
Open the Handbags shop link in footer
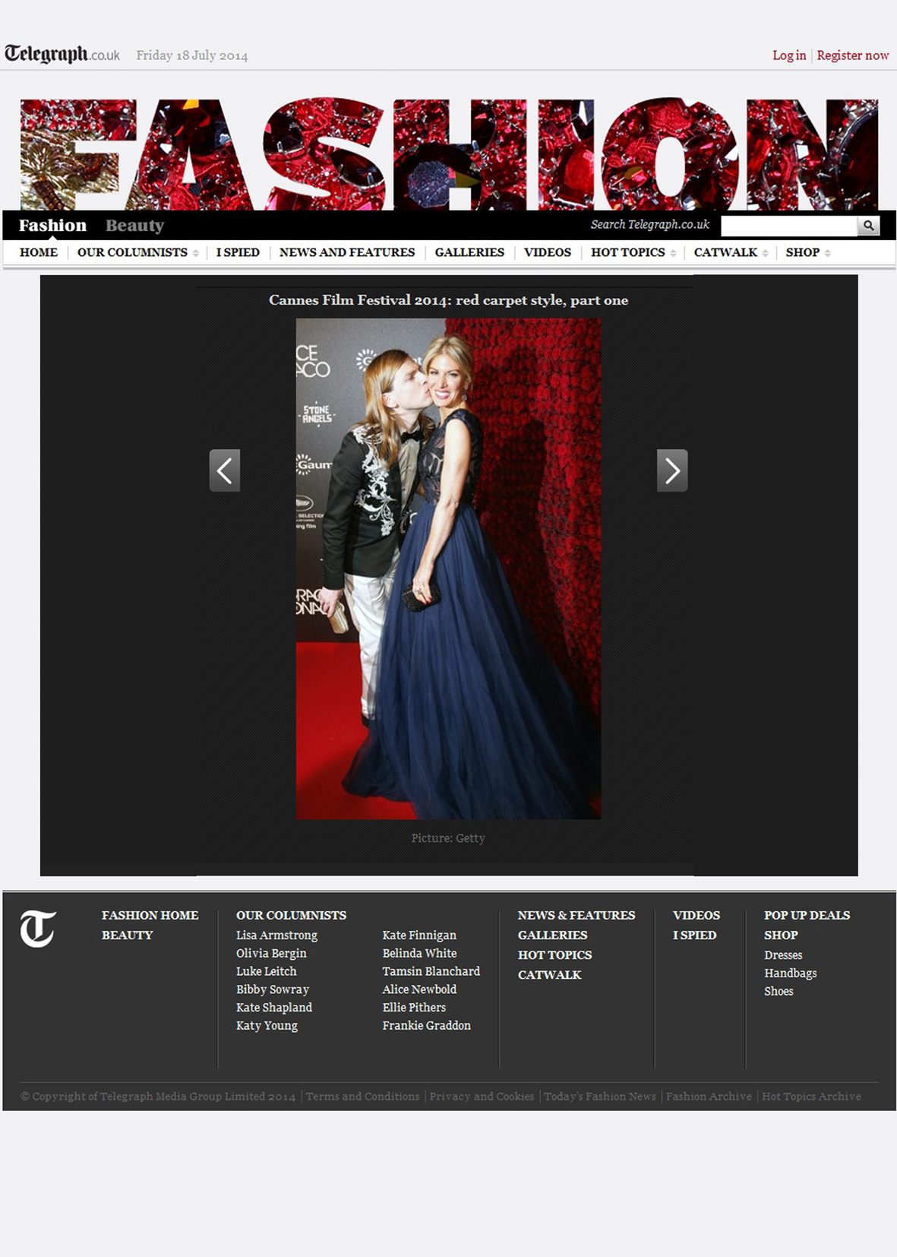click(790, 973)
